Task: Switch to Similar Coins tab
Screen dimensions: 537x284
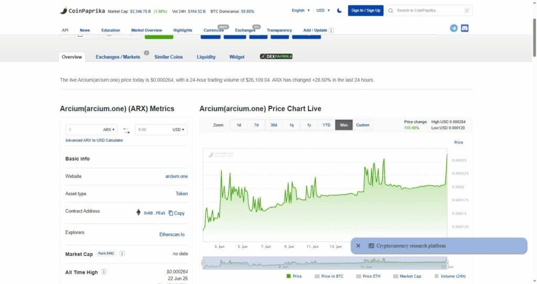Action: tap(168, 57)
